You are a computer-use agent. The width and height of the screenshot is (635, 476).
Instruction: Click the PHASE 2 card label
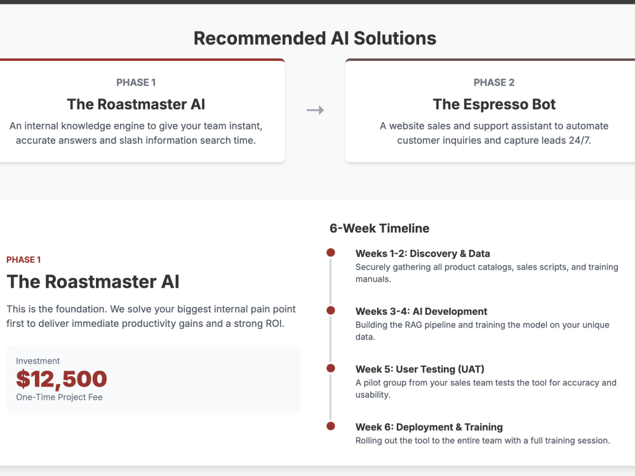click(x=494, y=83)
